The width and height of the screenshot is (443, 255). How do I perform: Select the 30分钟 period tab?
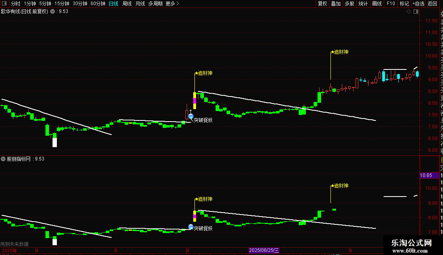(80, 4)
